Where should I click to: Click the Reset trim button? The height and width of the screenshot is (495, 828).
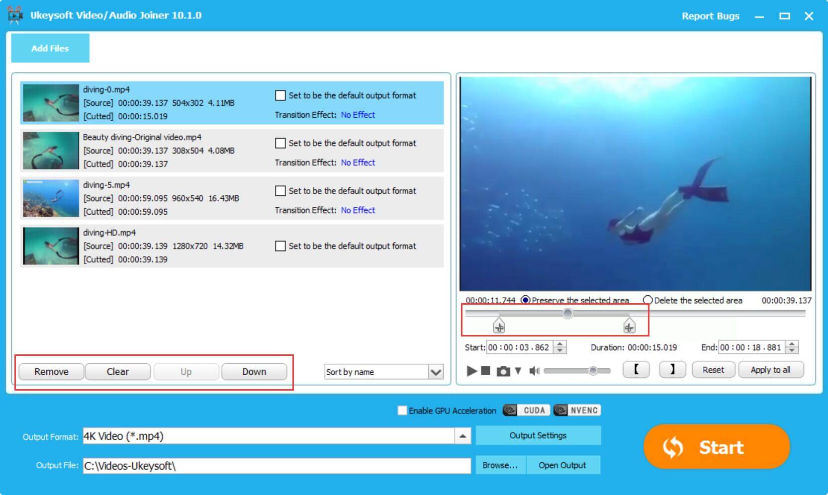click(x=713, y=370)
